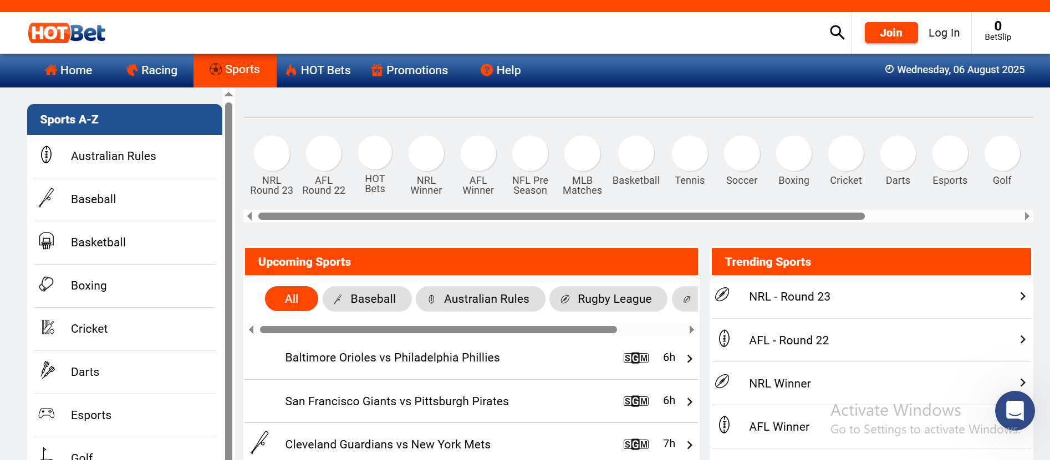Viewport: 1050px width, 460px height.
Task: Select the Baseball filter pill
Action: [367, 299]
